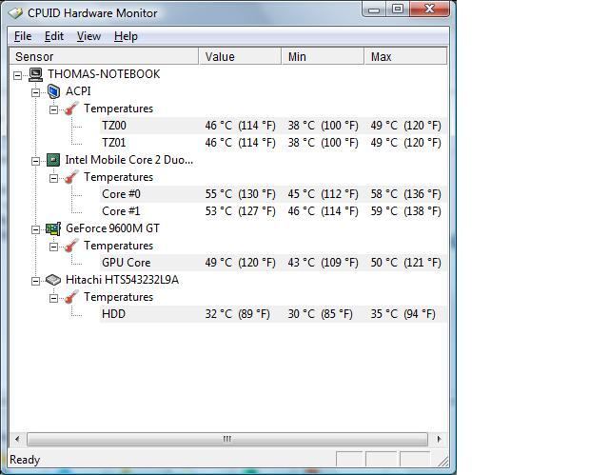The height and width of the screenshot is (475, 609).
Task: Click the Min column header
Action: (x=323, y=57)
